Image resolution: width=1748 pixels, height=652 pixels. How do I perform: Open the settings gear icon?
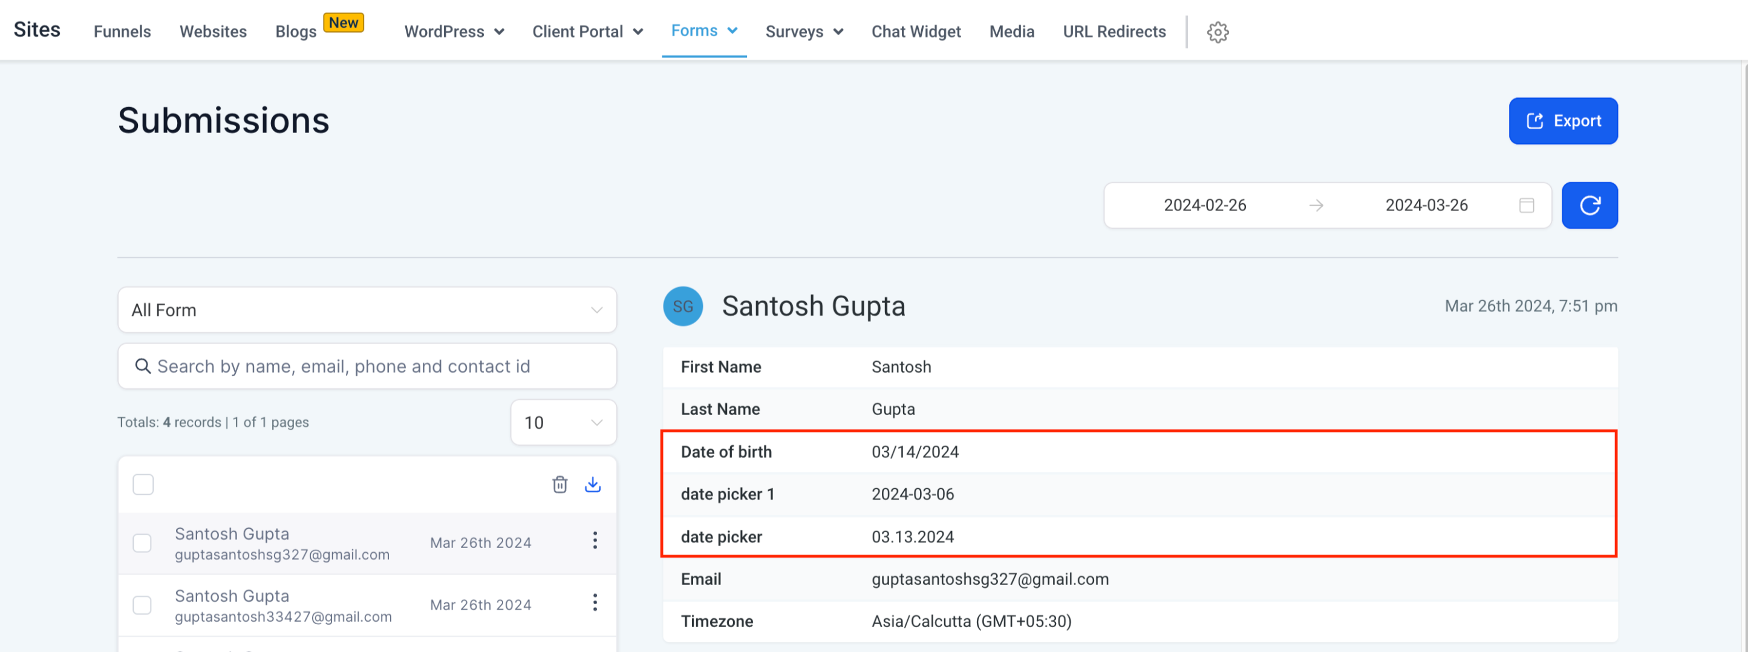point(1218,32)
